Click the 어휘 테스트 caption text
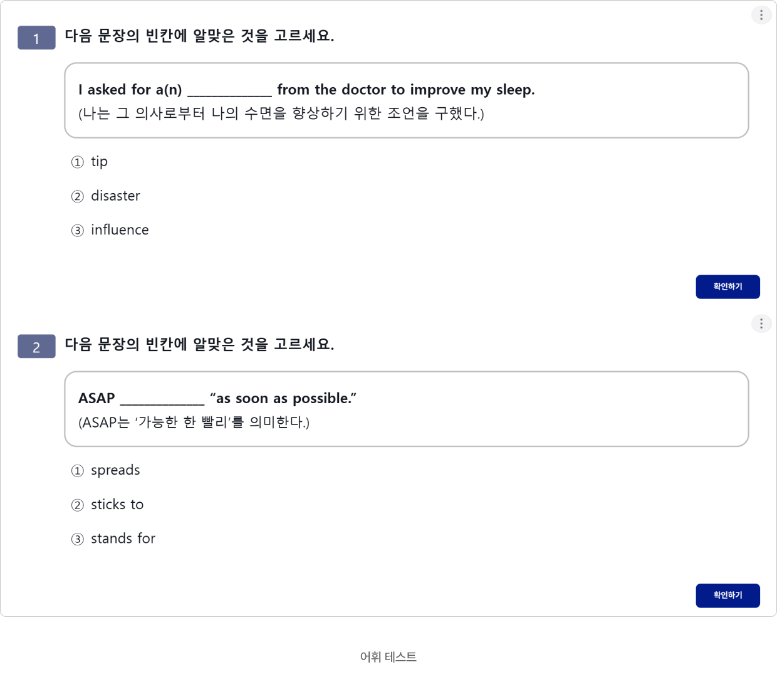777x684 pixels. coord(388,656)
